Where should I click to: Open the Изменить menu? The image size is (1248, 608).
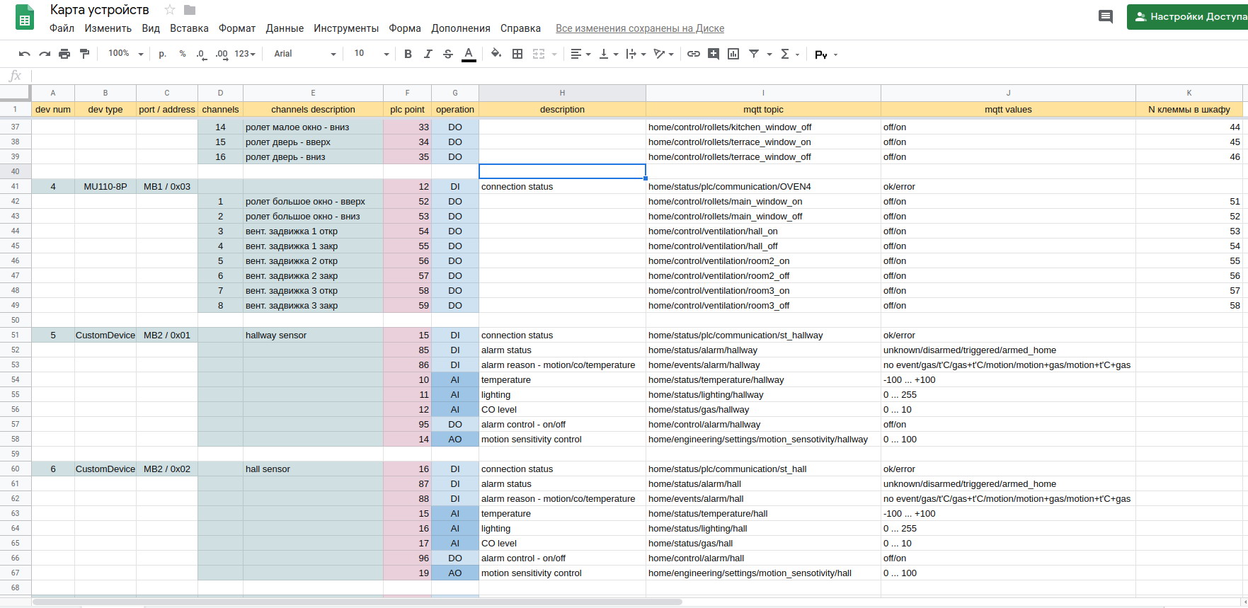(108, 28)
